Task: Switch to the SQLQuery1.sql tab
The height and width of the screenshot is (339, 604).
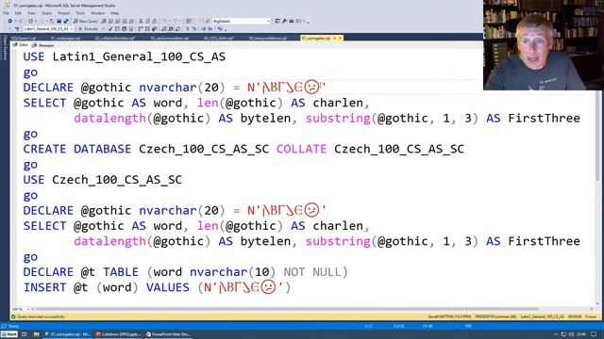Action: (x=23, y=38)
